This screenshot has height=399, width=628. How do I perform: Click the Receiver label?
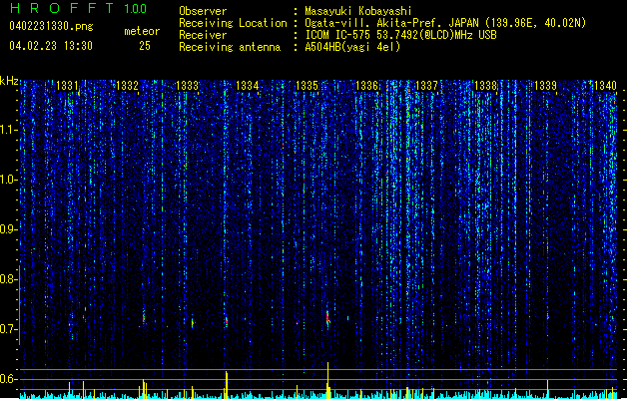203,35
